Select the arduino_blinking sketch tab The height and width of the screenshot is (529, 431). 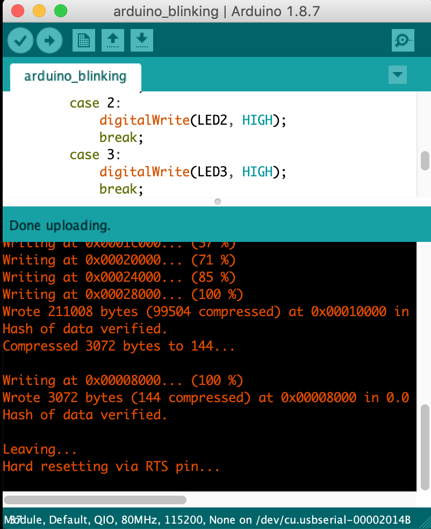(76, 77)
